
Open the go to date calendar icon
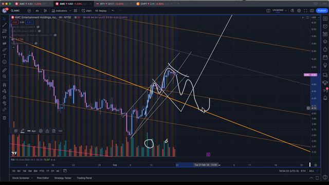tap(65, 171)
